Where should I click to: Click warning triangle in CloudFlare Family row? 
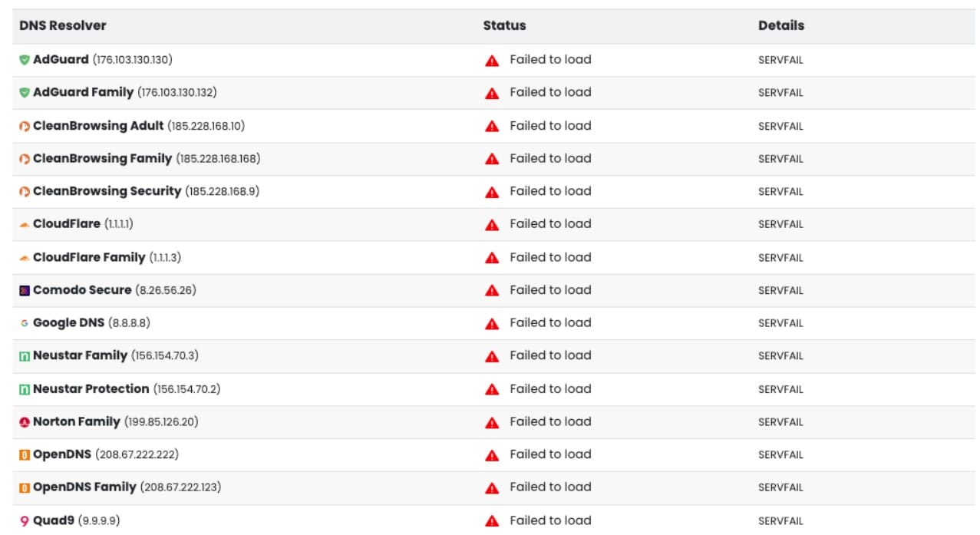pos(492,258)
